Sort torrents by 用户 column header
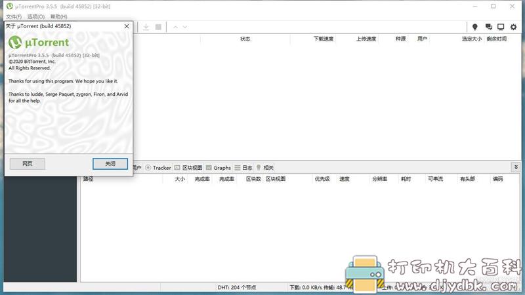The image size is (525, 295). click(x=422, y=39)
